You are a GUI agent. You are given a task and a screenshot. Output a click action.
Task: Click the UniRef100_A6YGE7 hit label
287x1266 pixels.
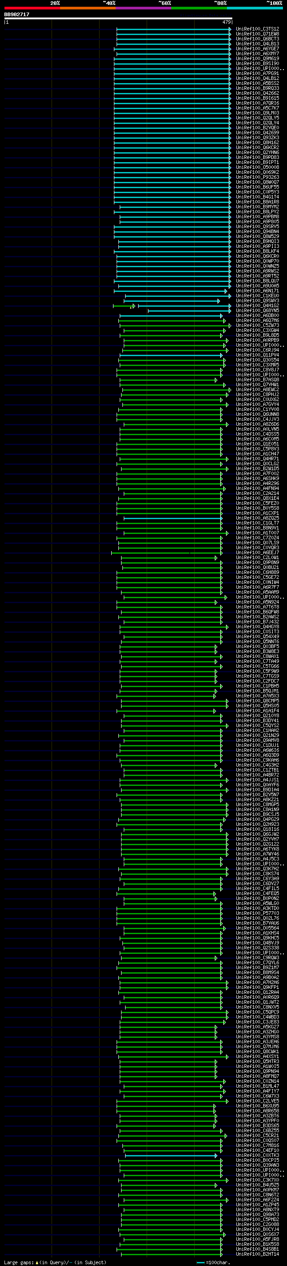coord(257,49)
